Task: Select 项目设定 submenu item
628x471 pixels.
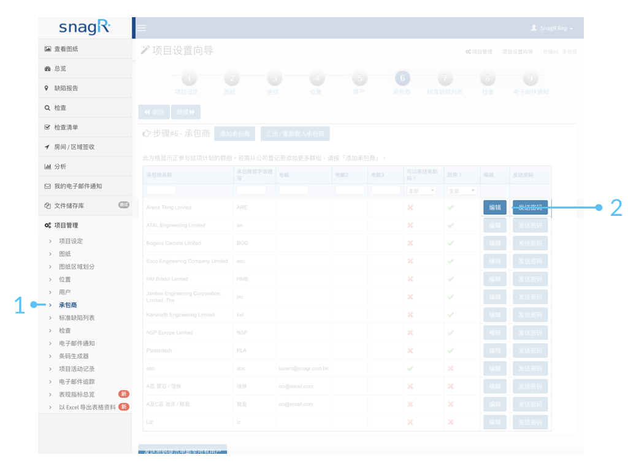Action: pos(71,241)
